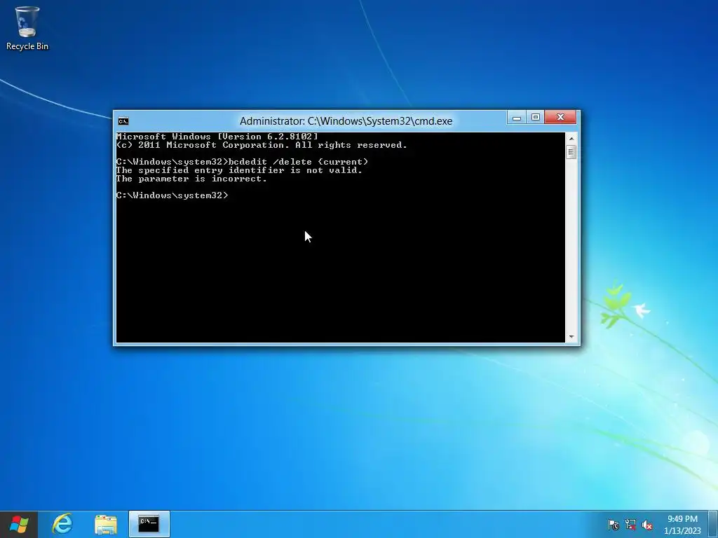Click the console scrollbar down arrow
This screenshot has width=718, height=538.
(571, 337)
